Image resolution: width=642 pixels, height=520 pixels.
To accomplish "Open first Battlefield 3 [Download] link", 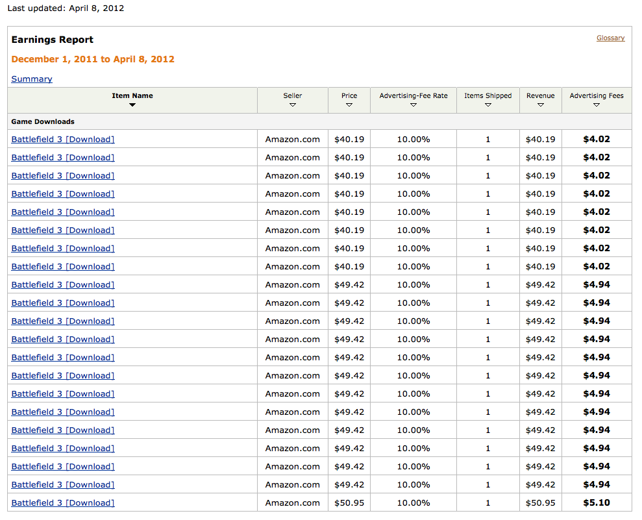I will (63, 139).
